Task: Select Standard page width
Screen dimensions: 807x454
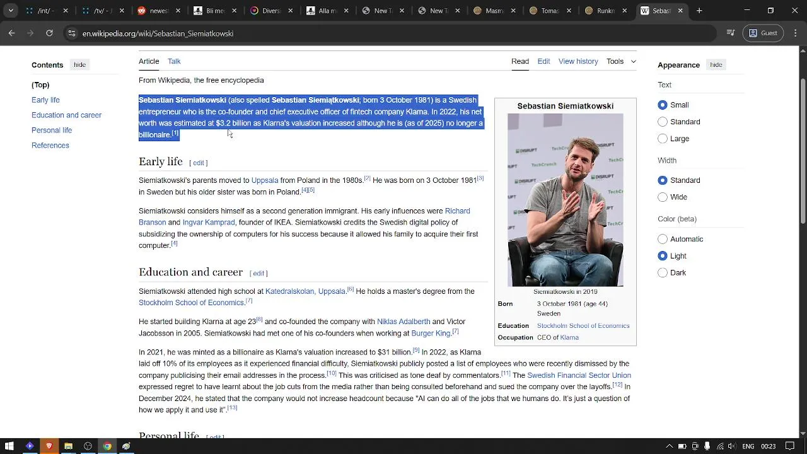Action: pos(663,180)
